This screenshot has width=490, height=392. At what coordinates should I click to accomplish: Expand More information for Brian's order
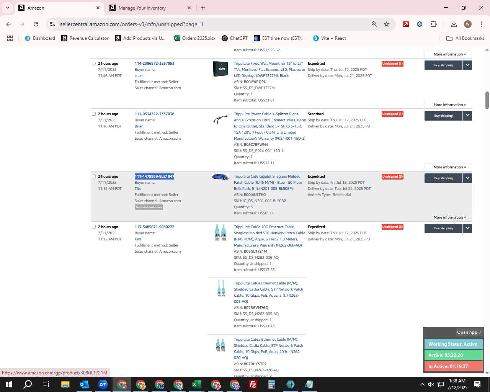coord(448,167)
